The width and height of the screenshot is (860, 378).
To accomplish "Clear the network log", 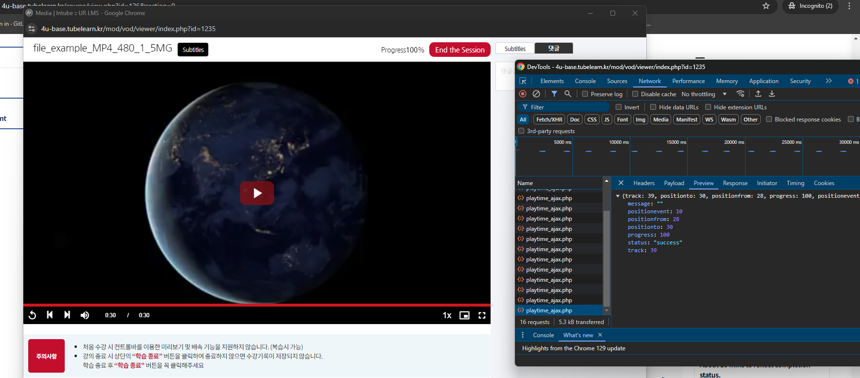I will pyautogui.click(x=536, y=94).
